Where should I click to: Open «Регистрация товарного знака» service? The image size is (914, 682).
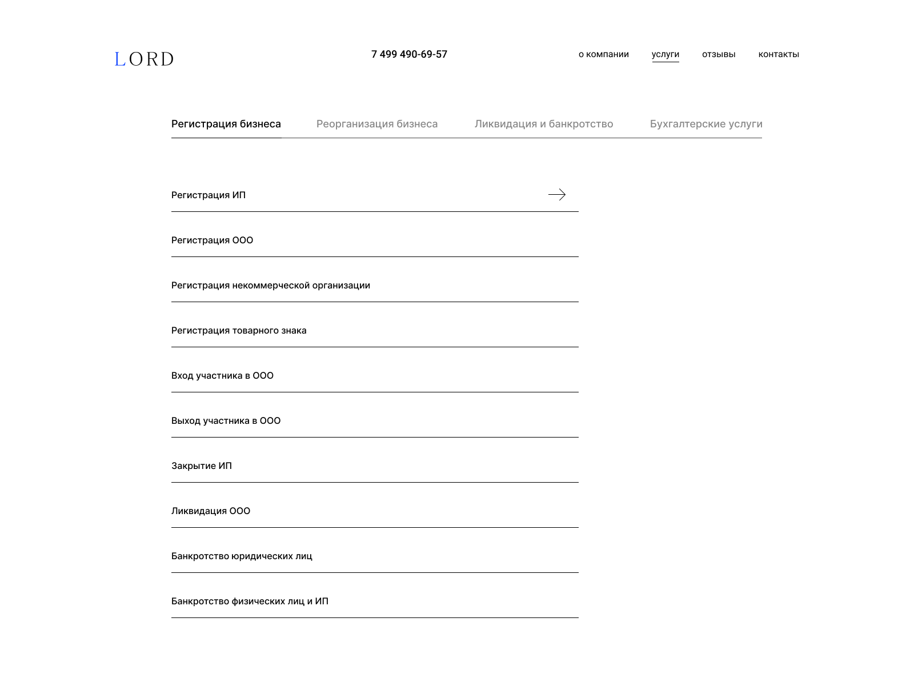coord(375,330)
